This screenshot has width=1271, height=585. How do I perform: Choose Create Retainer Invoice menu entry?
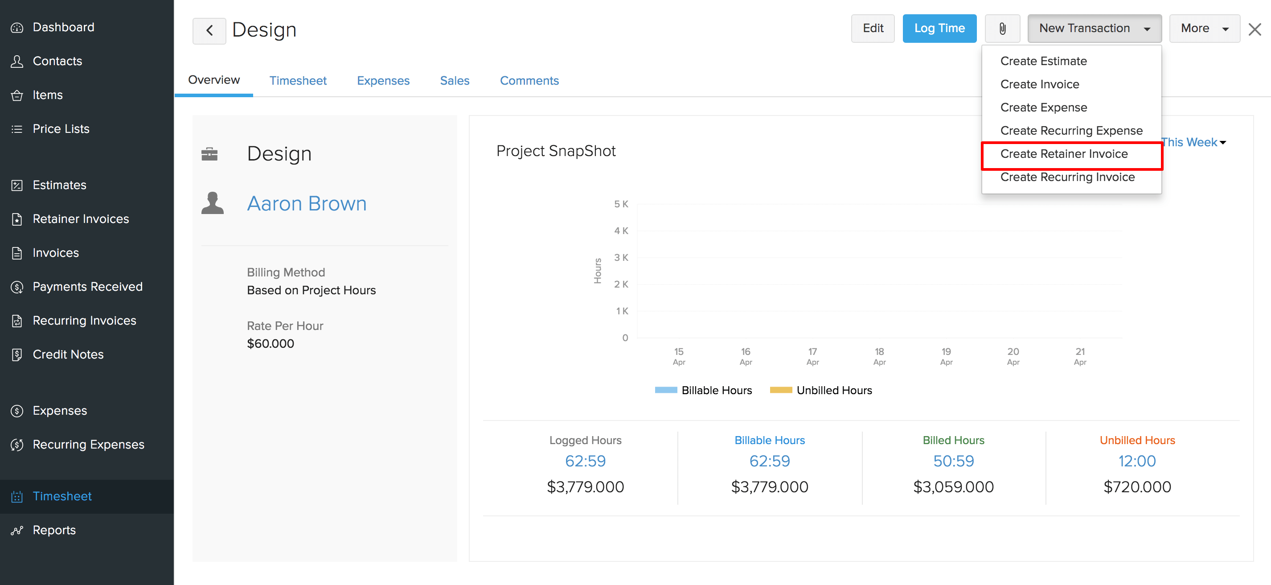coord(1064,154)
